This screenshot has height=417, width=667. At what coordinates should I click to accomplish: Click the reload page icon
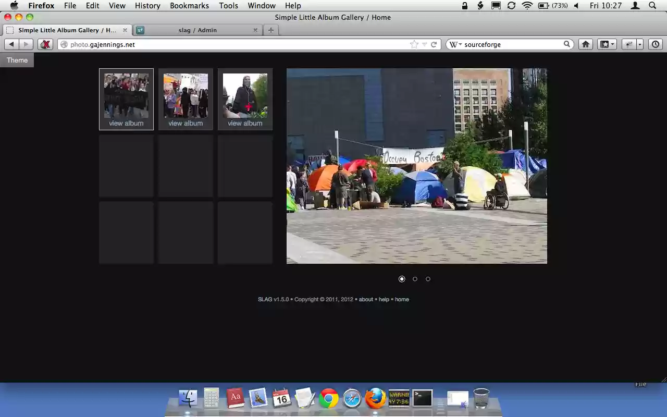pos(434,44)
